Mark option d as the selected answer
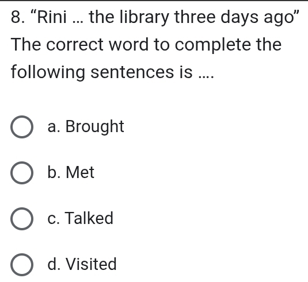Screen dimensions: 308x282 pos(22,265)
